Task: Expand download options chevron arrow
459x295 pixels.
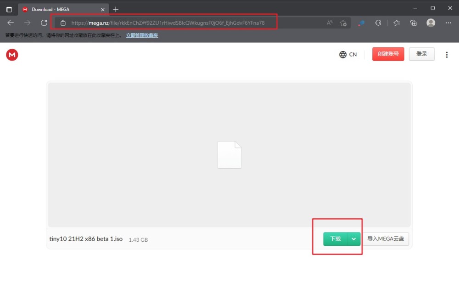Action: 354,239
